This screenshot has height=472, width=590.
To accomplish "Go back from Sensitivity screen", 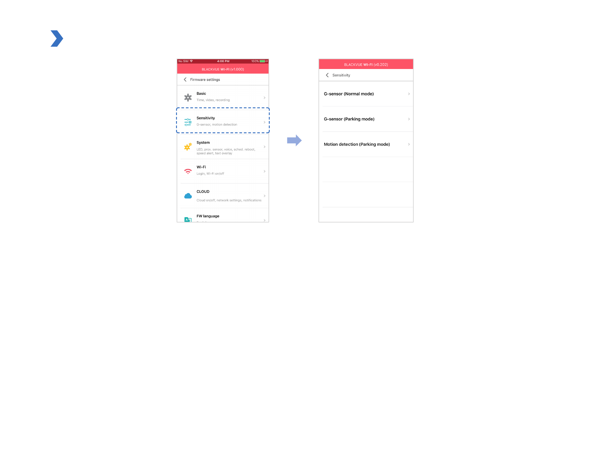I will tap(327, 75).
